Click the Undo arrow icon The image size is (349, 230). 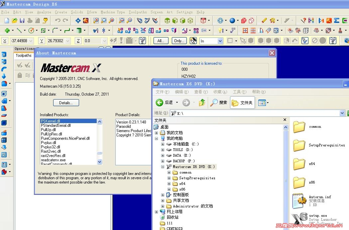tap(58, 21)
